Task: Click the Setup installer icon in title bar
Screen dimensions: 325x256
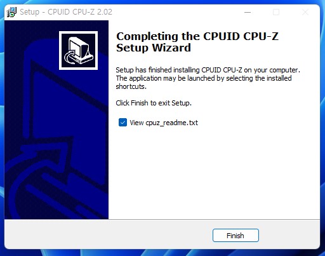Action: 11,12
